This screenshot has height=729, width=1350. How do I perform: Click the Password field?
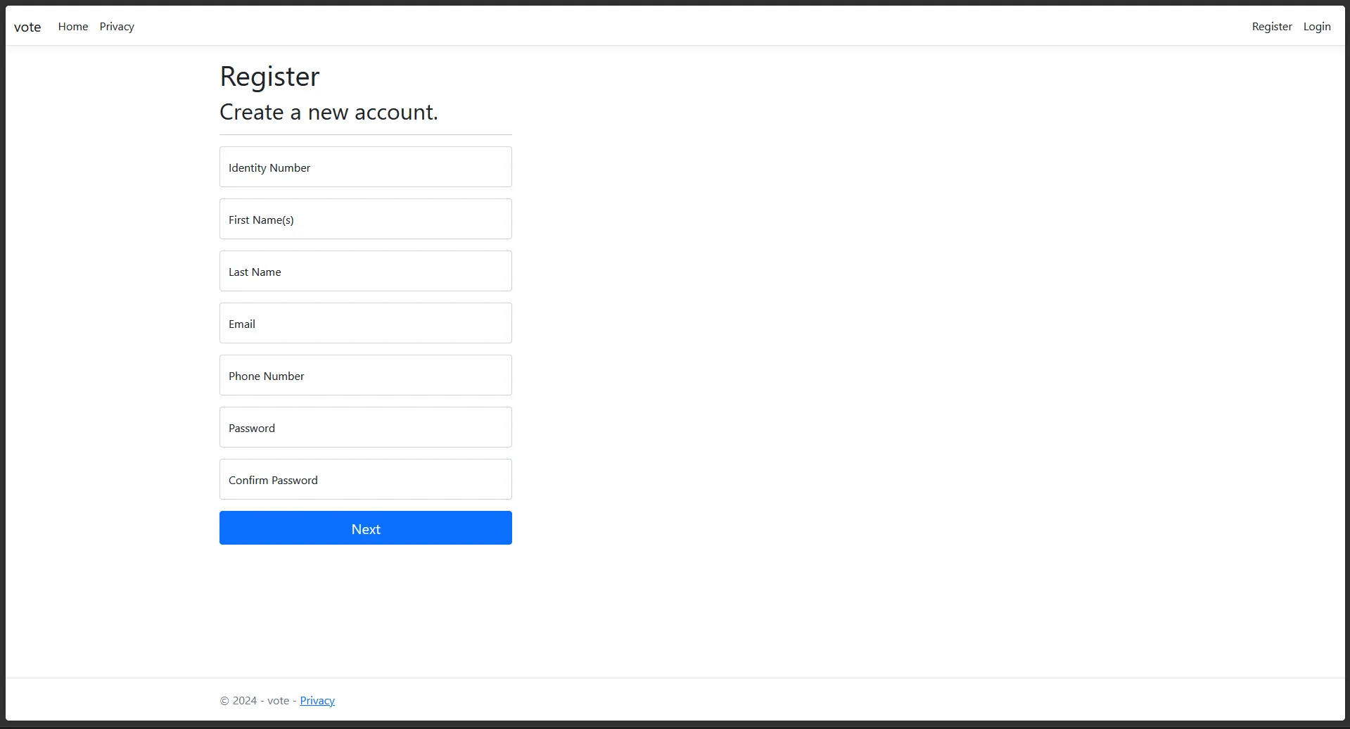366,427
